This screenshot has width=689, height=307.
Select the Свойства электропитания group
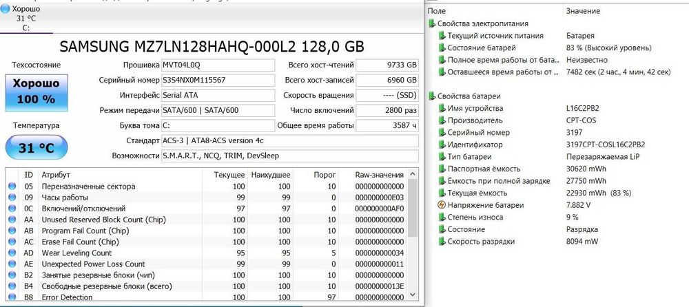point(482,23)
